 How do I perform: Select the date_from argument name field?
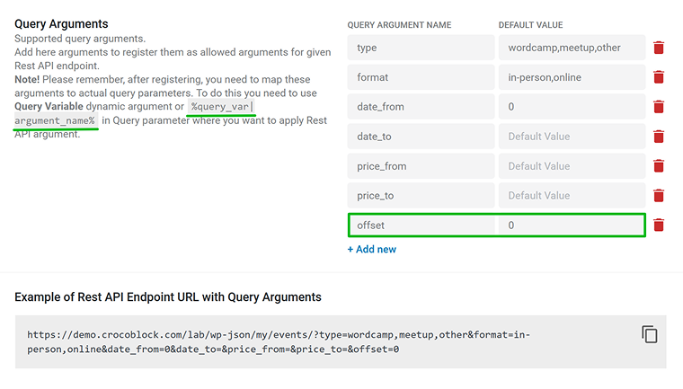[421, 107]
